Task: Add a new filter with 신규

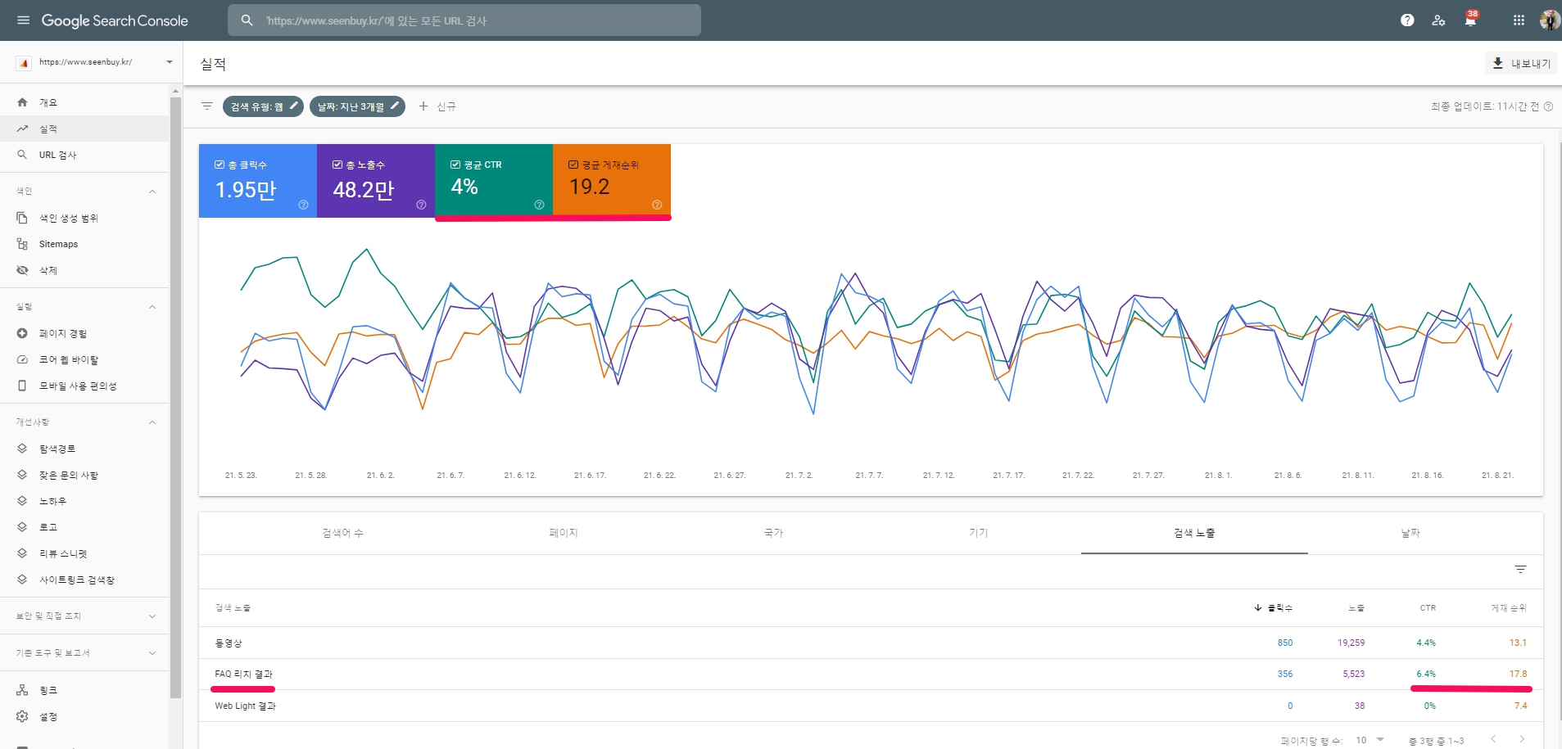Action: (x=437, y=106)
